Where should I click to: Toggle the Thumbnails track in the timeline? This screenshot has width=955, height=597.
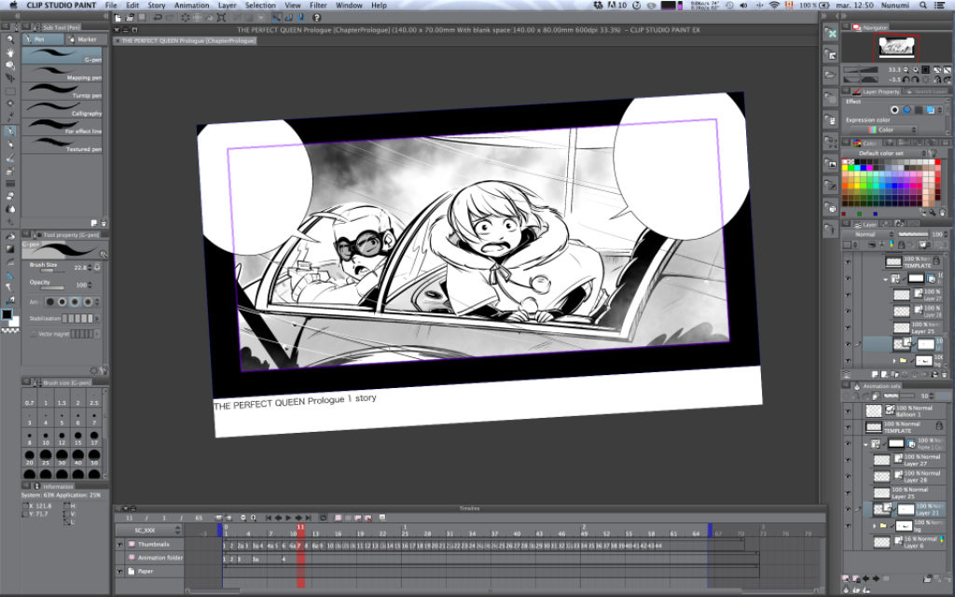click(x=120, y=544)
